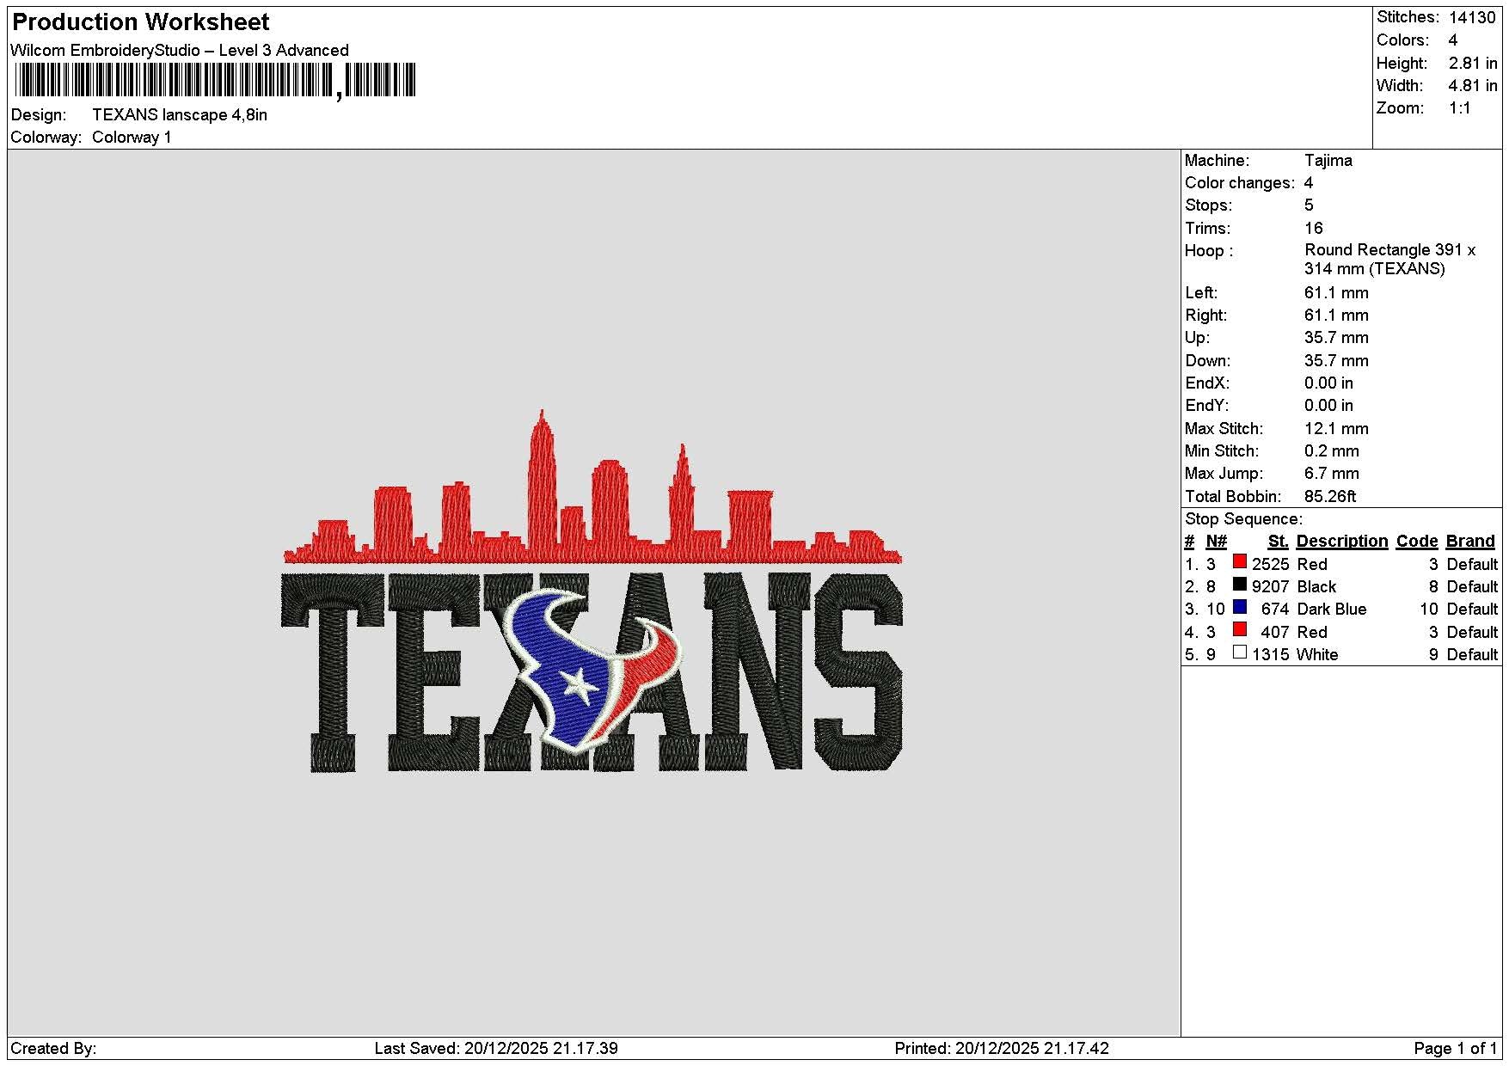The height and width of the screenshot is (1066, 1509).
Task: Click the white swatch for stop 5
Action: [x=1239, y=652]
